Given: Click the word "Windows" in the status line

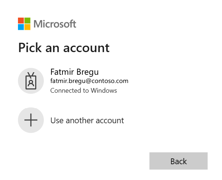Looking at the screenshot, I should [104, 91].
